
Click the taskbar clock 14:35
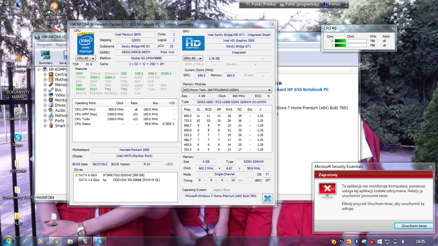coord(420,242)
